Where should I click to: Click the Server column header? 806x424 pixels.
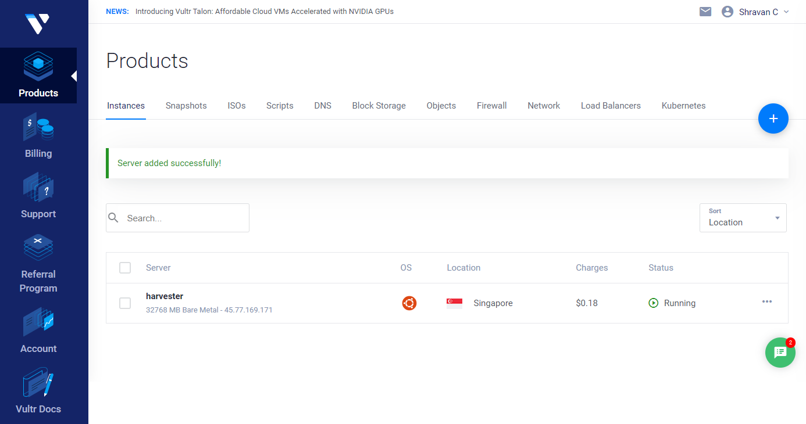(158, 268)
